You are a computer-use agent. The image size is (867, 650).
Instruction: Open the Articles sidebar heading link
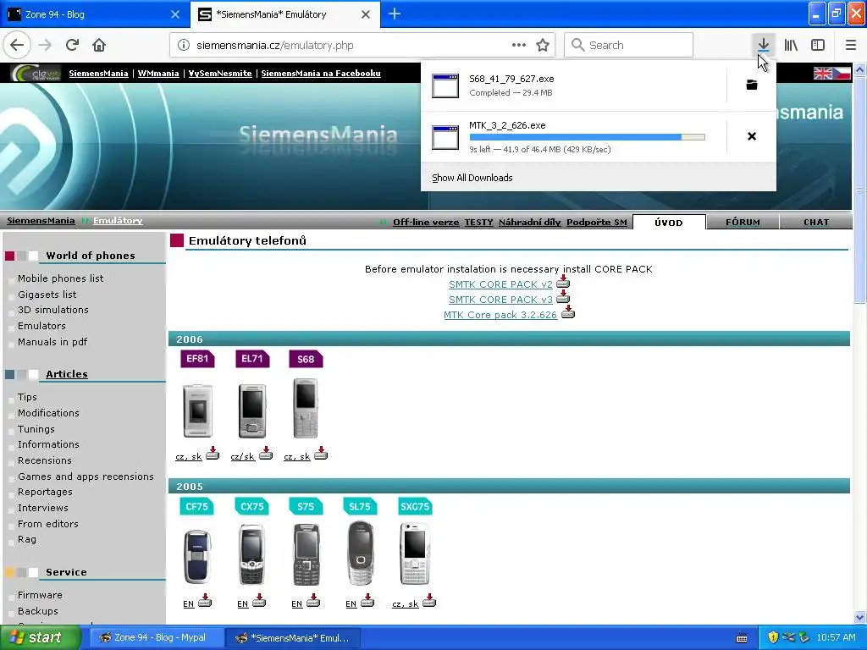67,374
